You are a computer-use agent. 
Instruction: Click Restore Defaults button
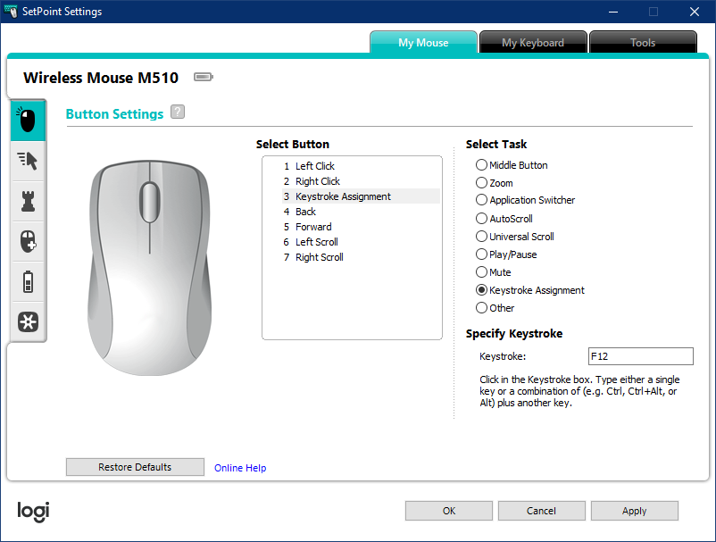(x=135, y=467)
